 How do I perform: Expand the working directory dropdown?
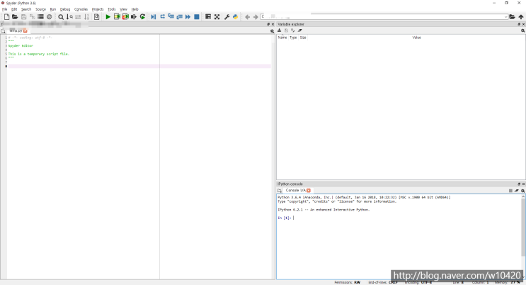tap(505, 16)
